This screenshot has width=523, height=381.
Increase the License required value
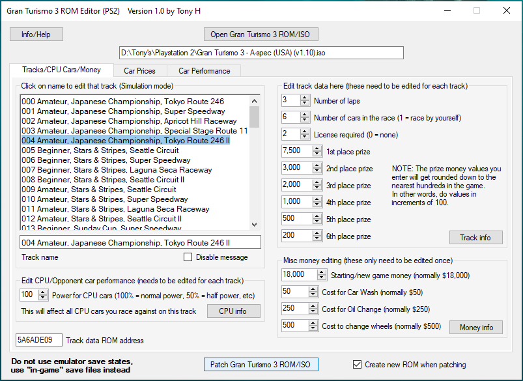pos(305,132)
